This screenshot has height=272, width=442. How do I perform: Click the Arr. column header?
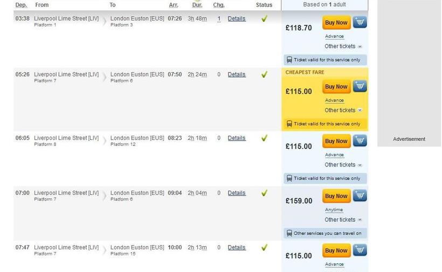(174, 5)
